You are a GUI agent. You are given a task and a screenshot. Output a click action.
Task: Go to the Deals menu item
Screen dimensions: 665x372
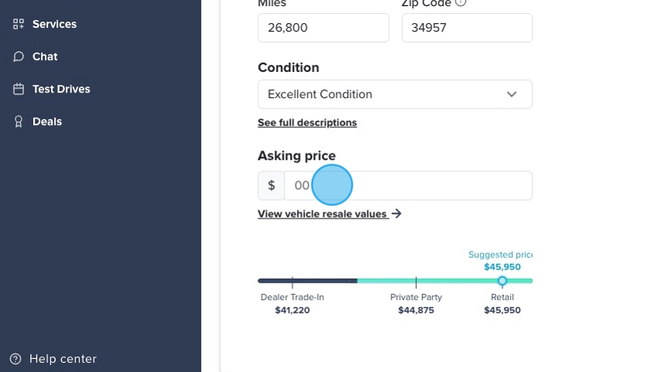click(47, 121)
